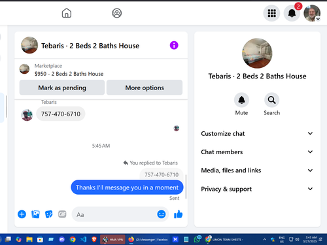Click the '$950 - 2 Beds 2 Baths House' text
327x245 pixels.
[69, 74]
